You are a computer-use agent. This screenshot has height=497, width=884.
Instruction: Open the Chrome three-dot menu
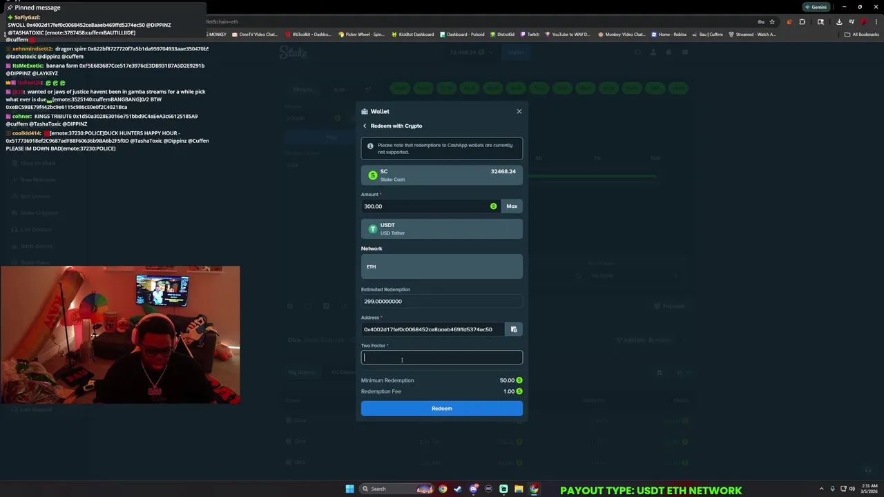875,21
